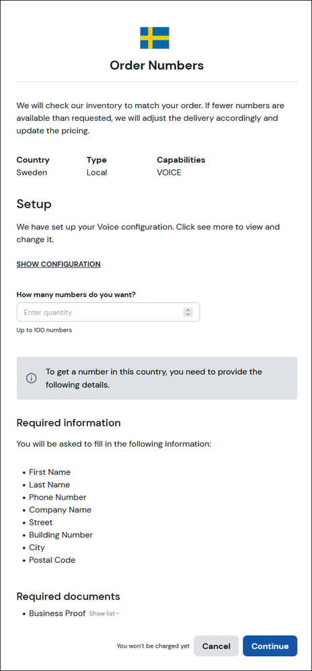The image size is (312, 671).
Task: Select the Order Numbers heading
Action: [157, 65]
